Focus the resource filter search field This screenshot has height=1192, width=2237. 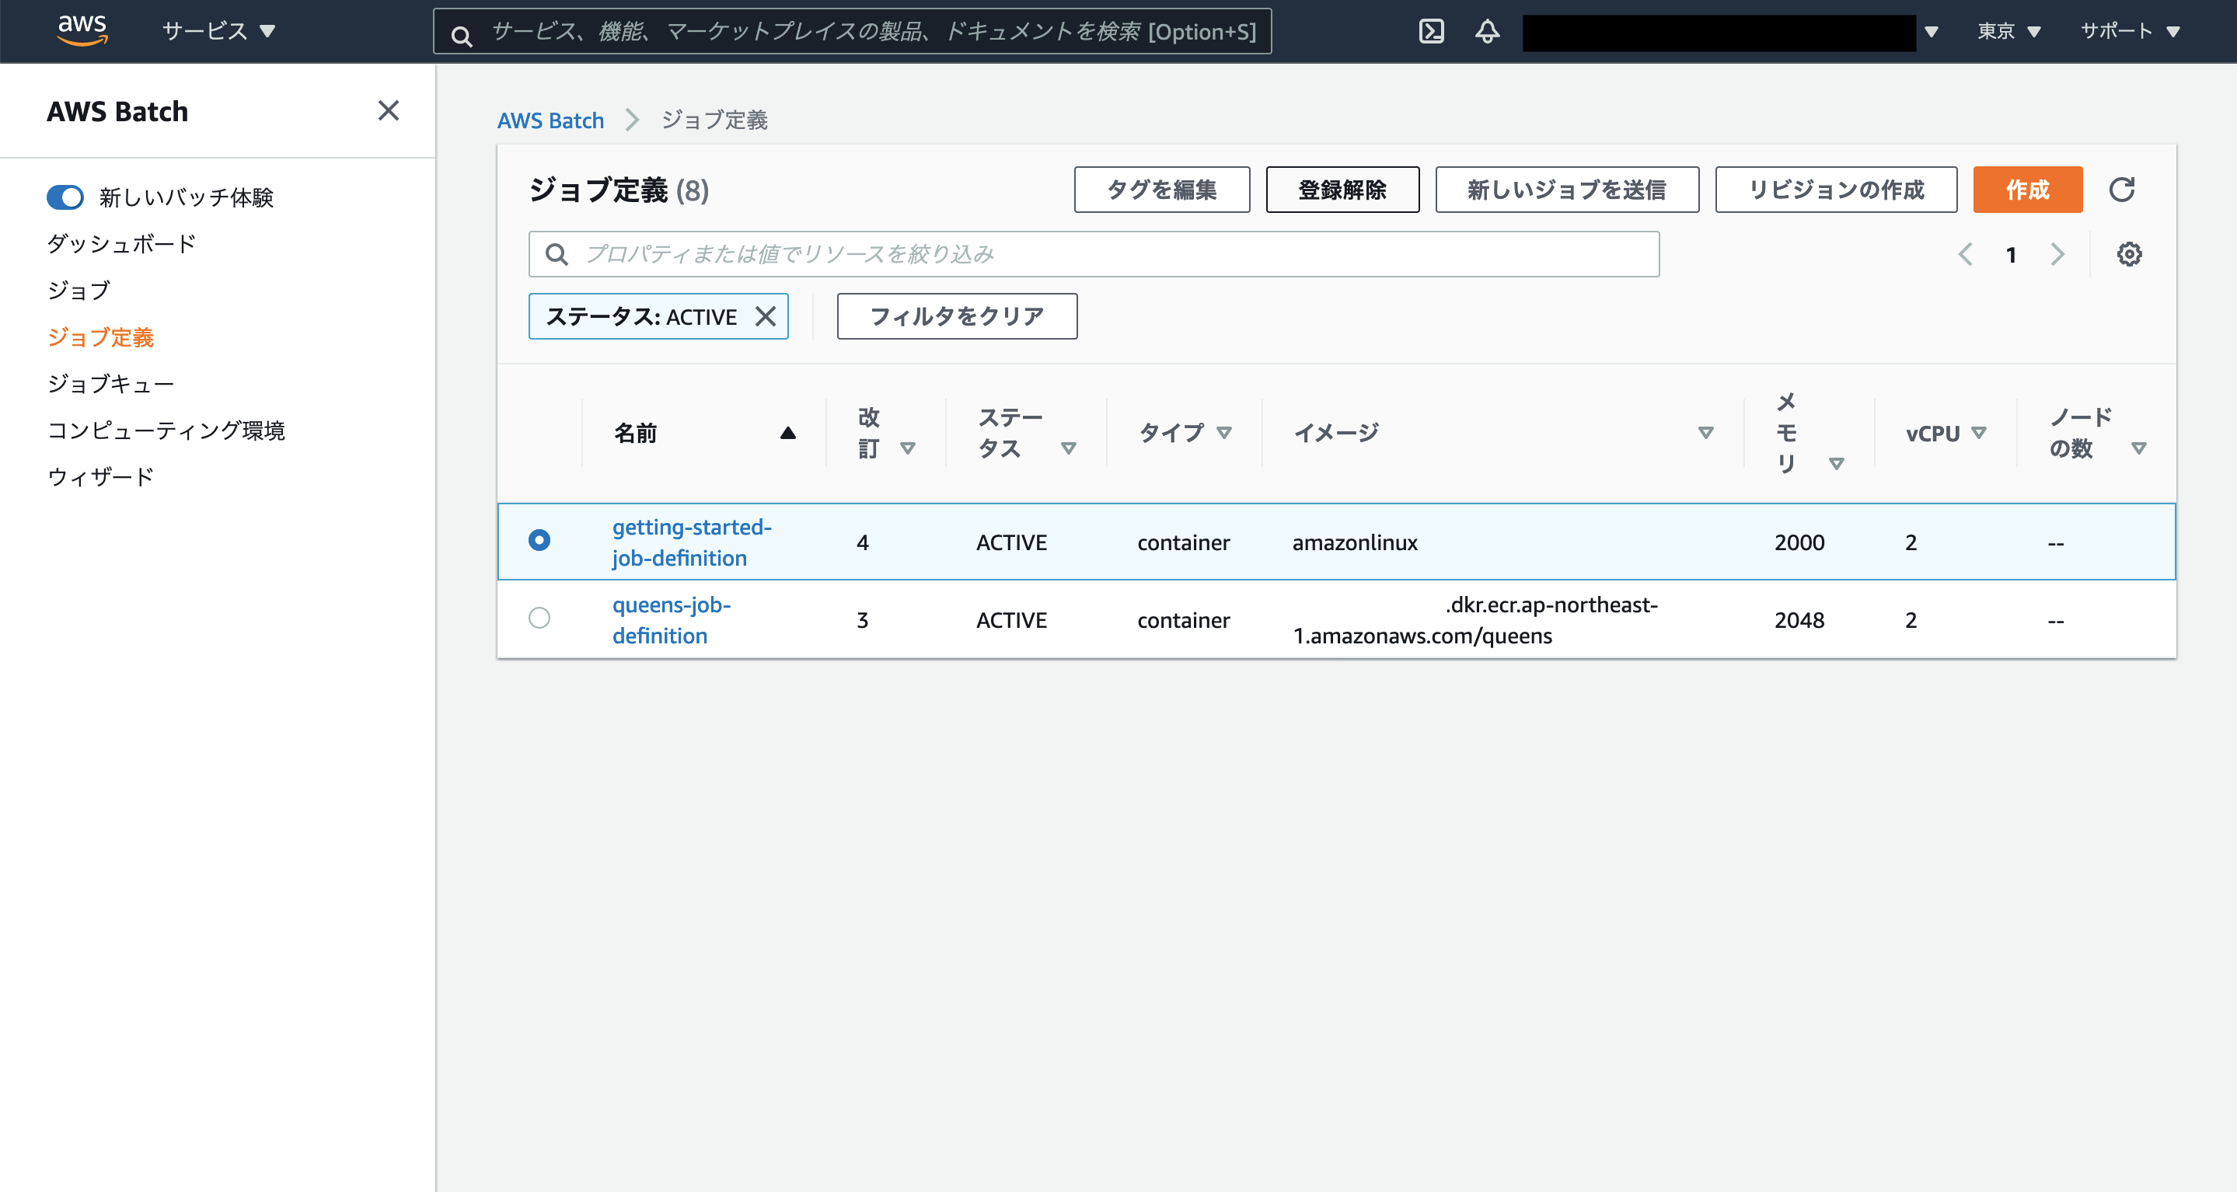(1094, 253)
